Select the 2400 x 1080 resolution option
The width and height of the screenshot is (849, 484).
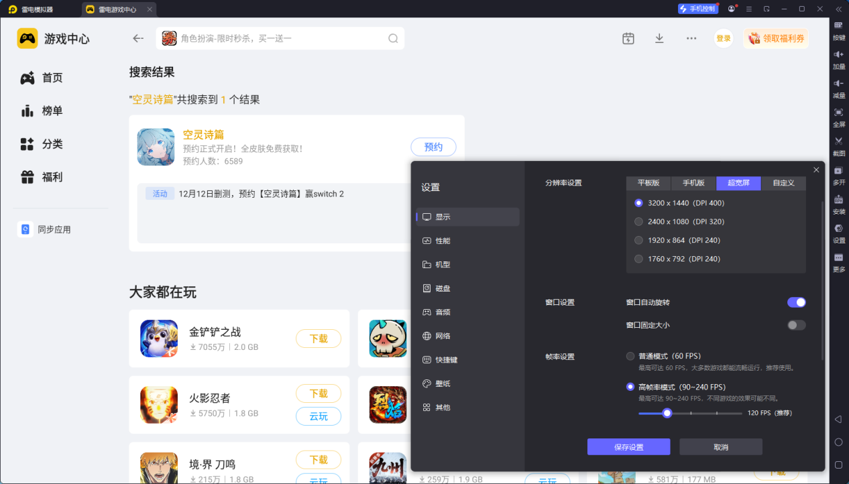coord(638,221)
